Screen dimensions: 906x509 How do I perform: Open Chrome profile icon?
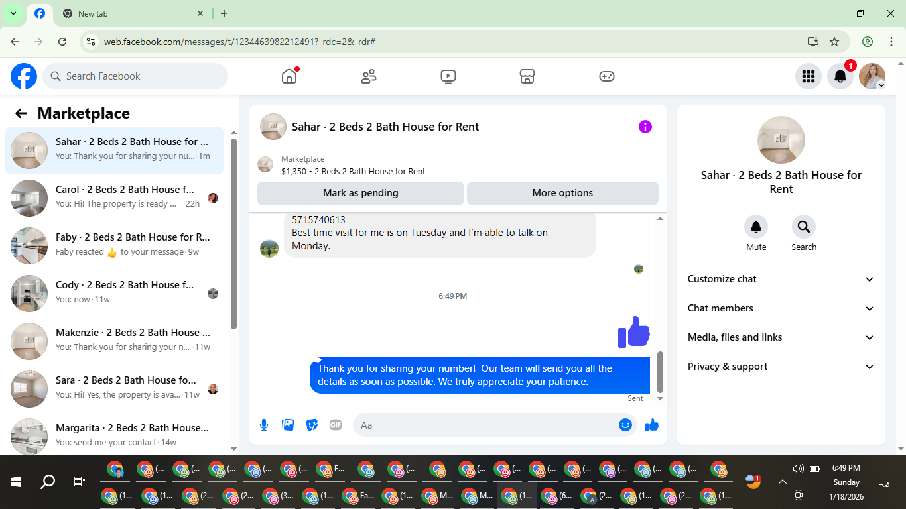(868, 42)
